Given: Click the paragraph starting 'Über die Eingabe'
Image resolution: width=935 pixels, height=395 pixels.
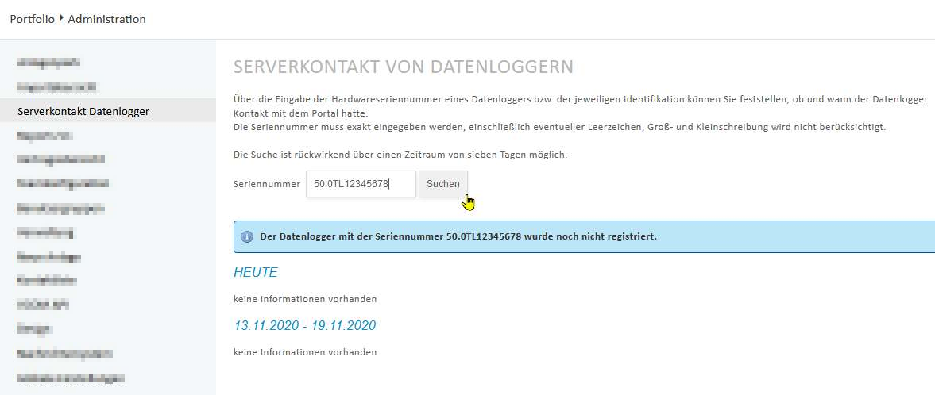Looking at the screenshot, I should [x=580, y=99].
